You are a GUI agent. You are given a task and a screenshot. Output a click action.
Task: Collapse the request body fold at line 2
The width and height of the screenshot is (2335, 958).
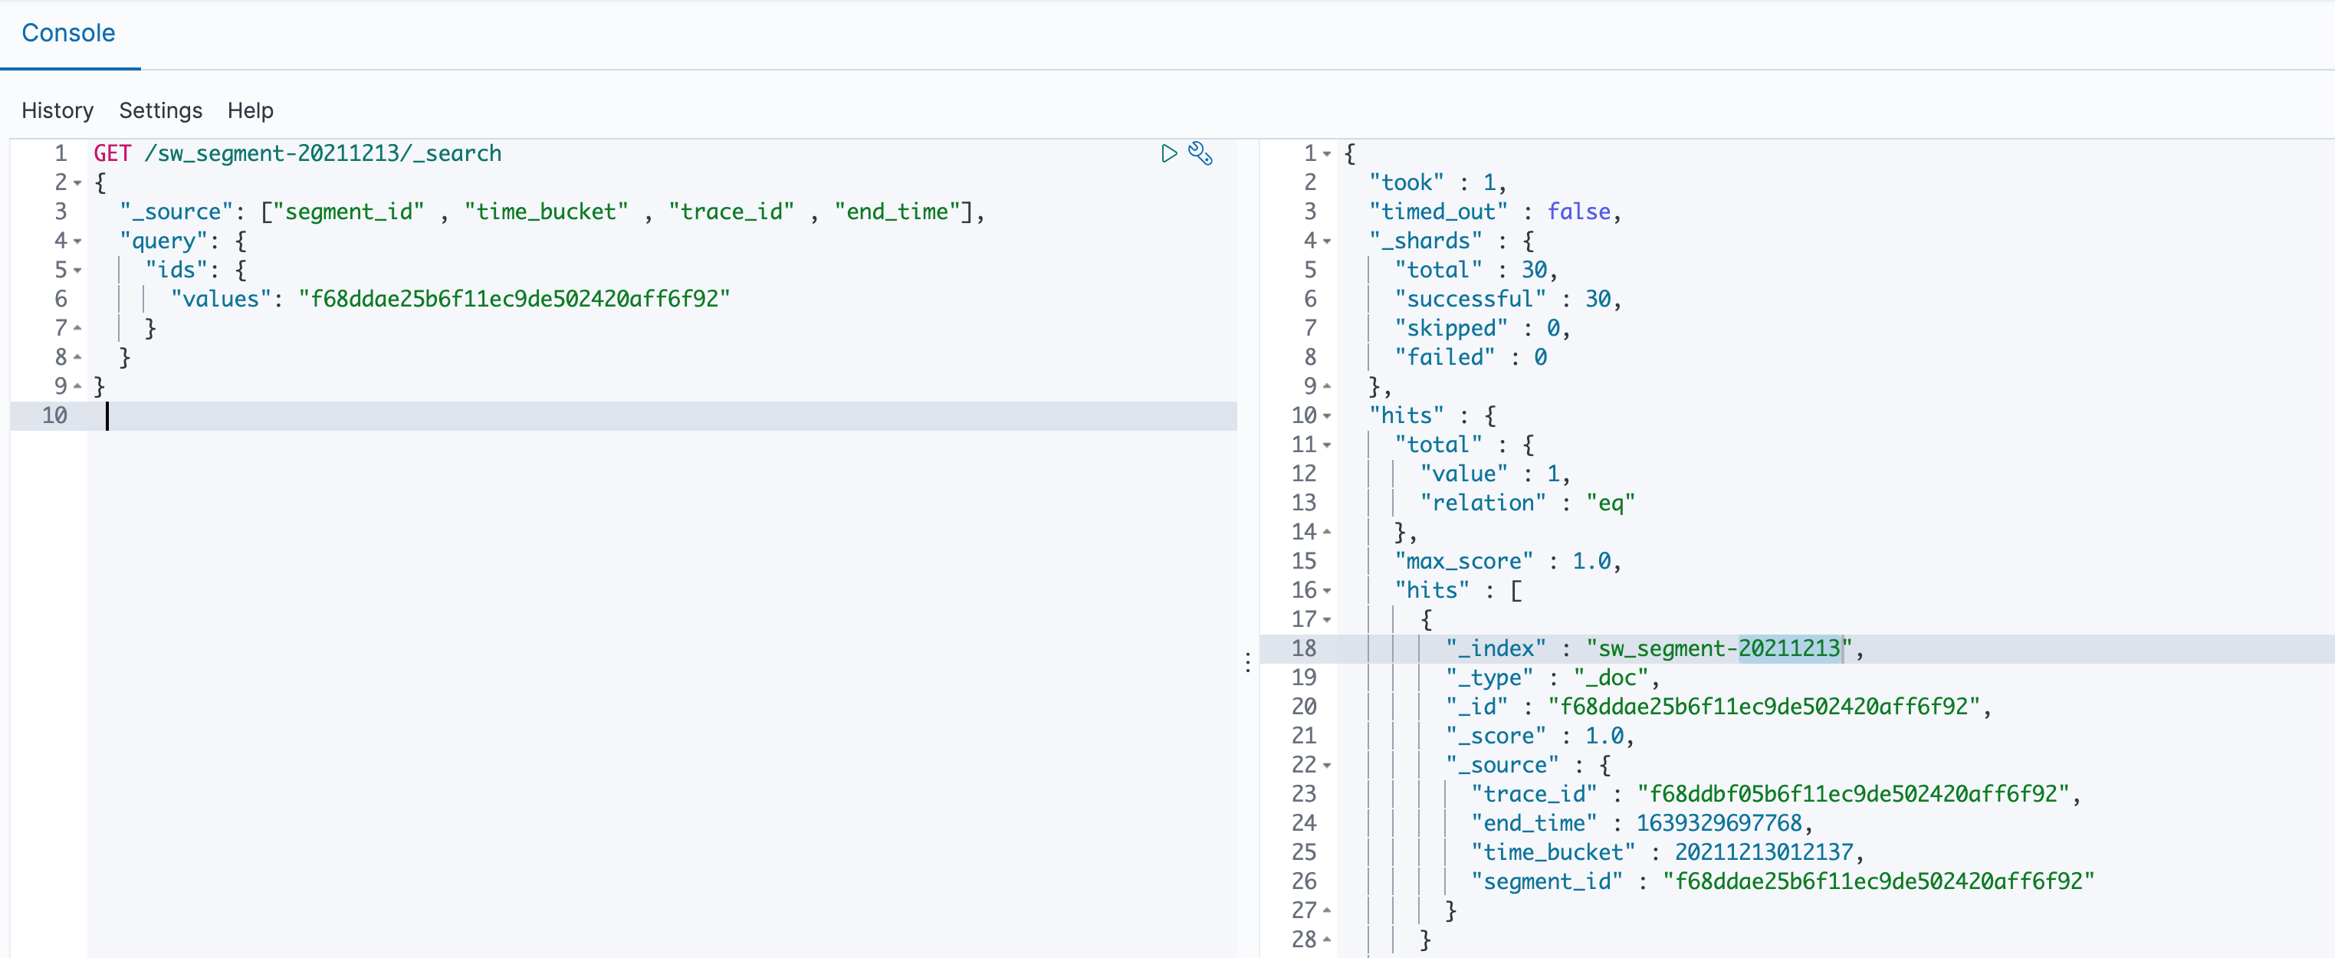(78, 183)
